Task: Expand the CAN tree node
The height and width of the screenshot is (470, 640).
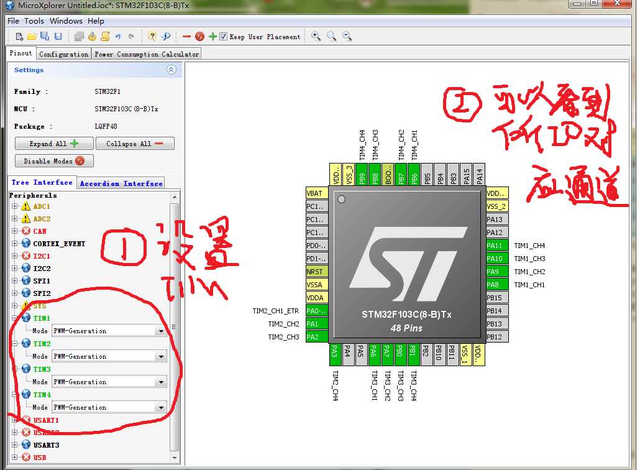Action: tap(15, 231)
